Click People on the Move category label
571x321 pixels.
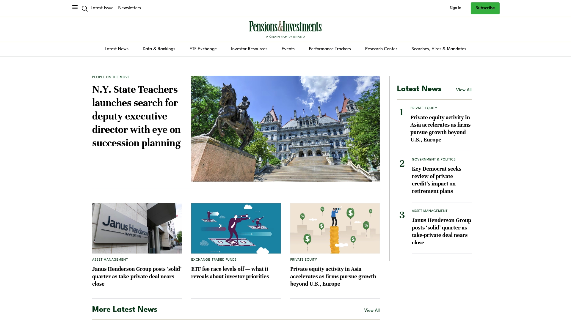click(x=111, y=77)
